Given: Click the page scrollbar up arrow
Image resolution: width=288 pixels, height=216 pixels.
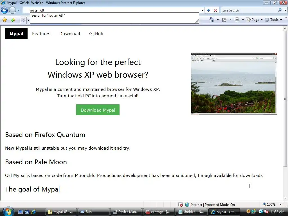Looking at the screenshot, I should (x=285, y=28).
